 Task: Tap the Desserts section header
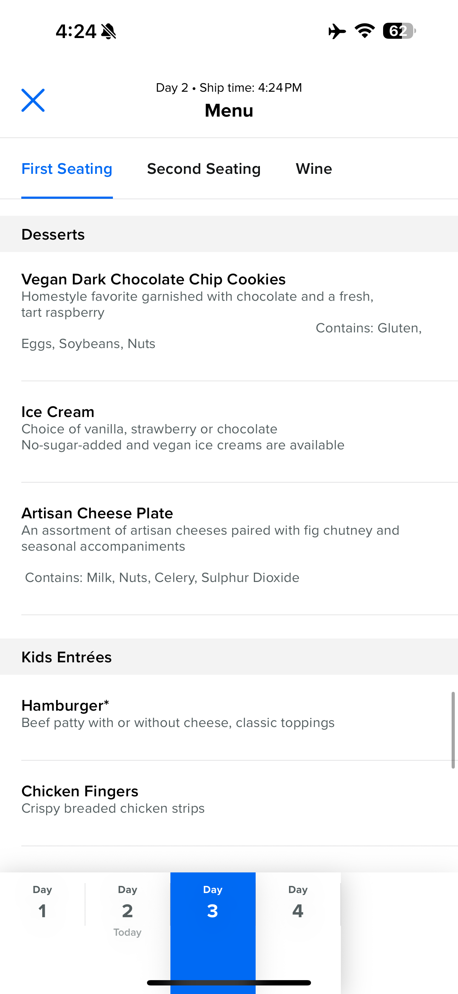tap(53, 235)
